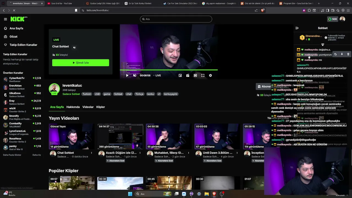The height and width of the screenshot is (198, 352).
Task: Open Takip Edilen Kanallar heart link
Action: tap(23, 45)
